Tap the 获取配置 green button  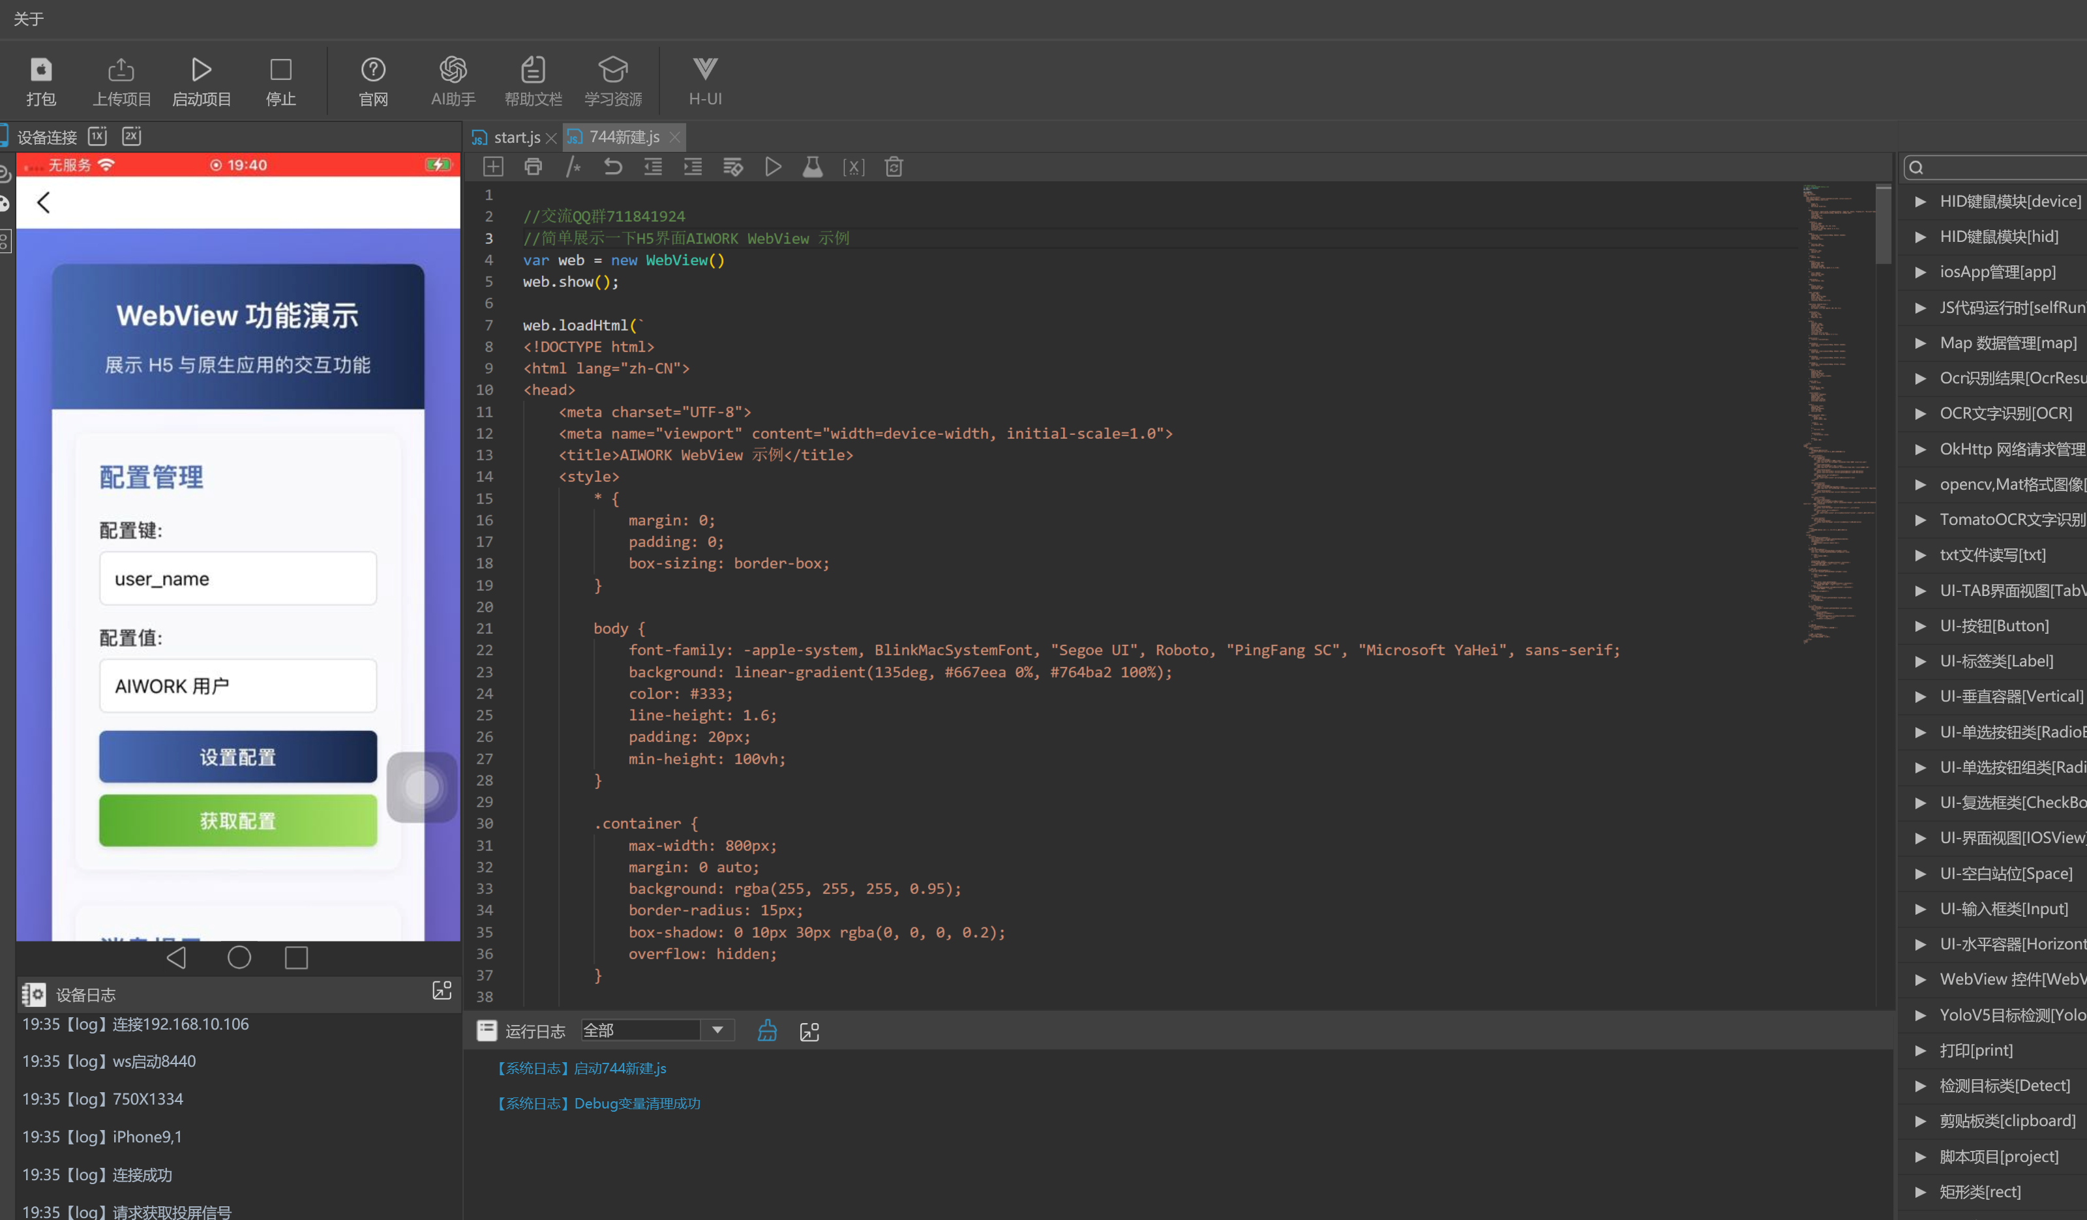(237, 820)
